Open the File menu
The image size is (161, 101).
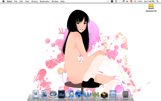click(x=16, y=1)
